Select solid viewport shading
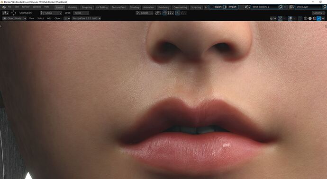The image size is (327, 179). (310, 18)
